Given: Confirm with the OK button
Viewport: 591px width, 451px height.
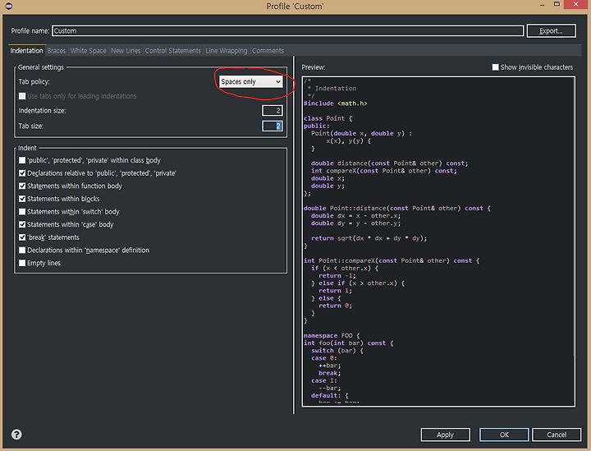Looking at the screenshot, I should tap(504, 435).
